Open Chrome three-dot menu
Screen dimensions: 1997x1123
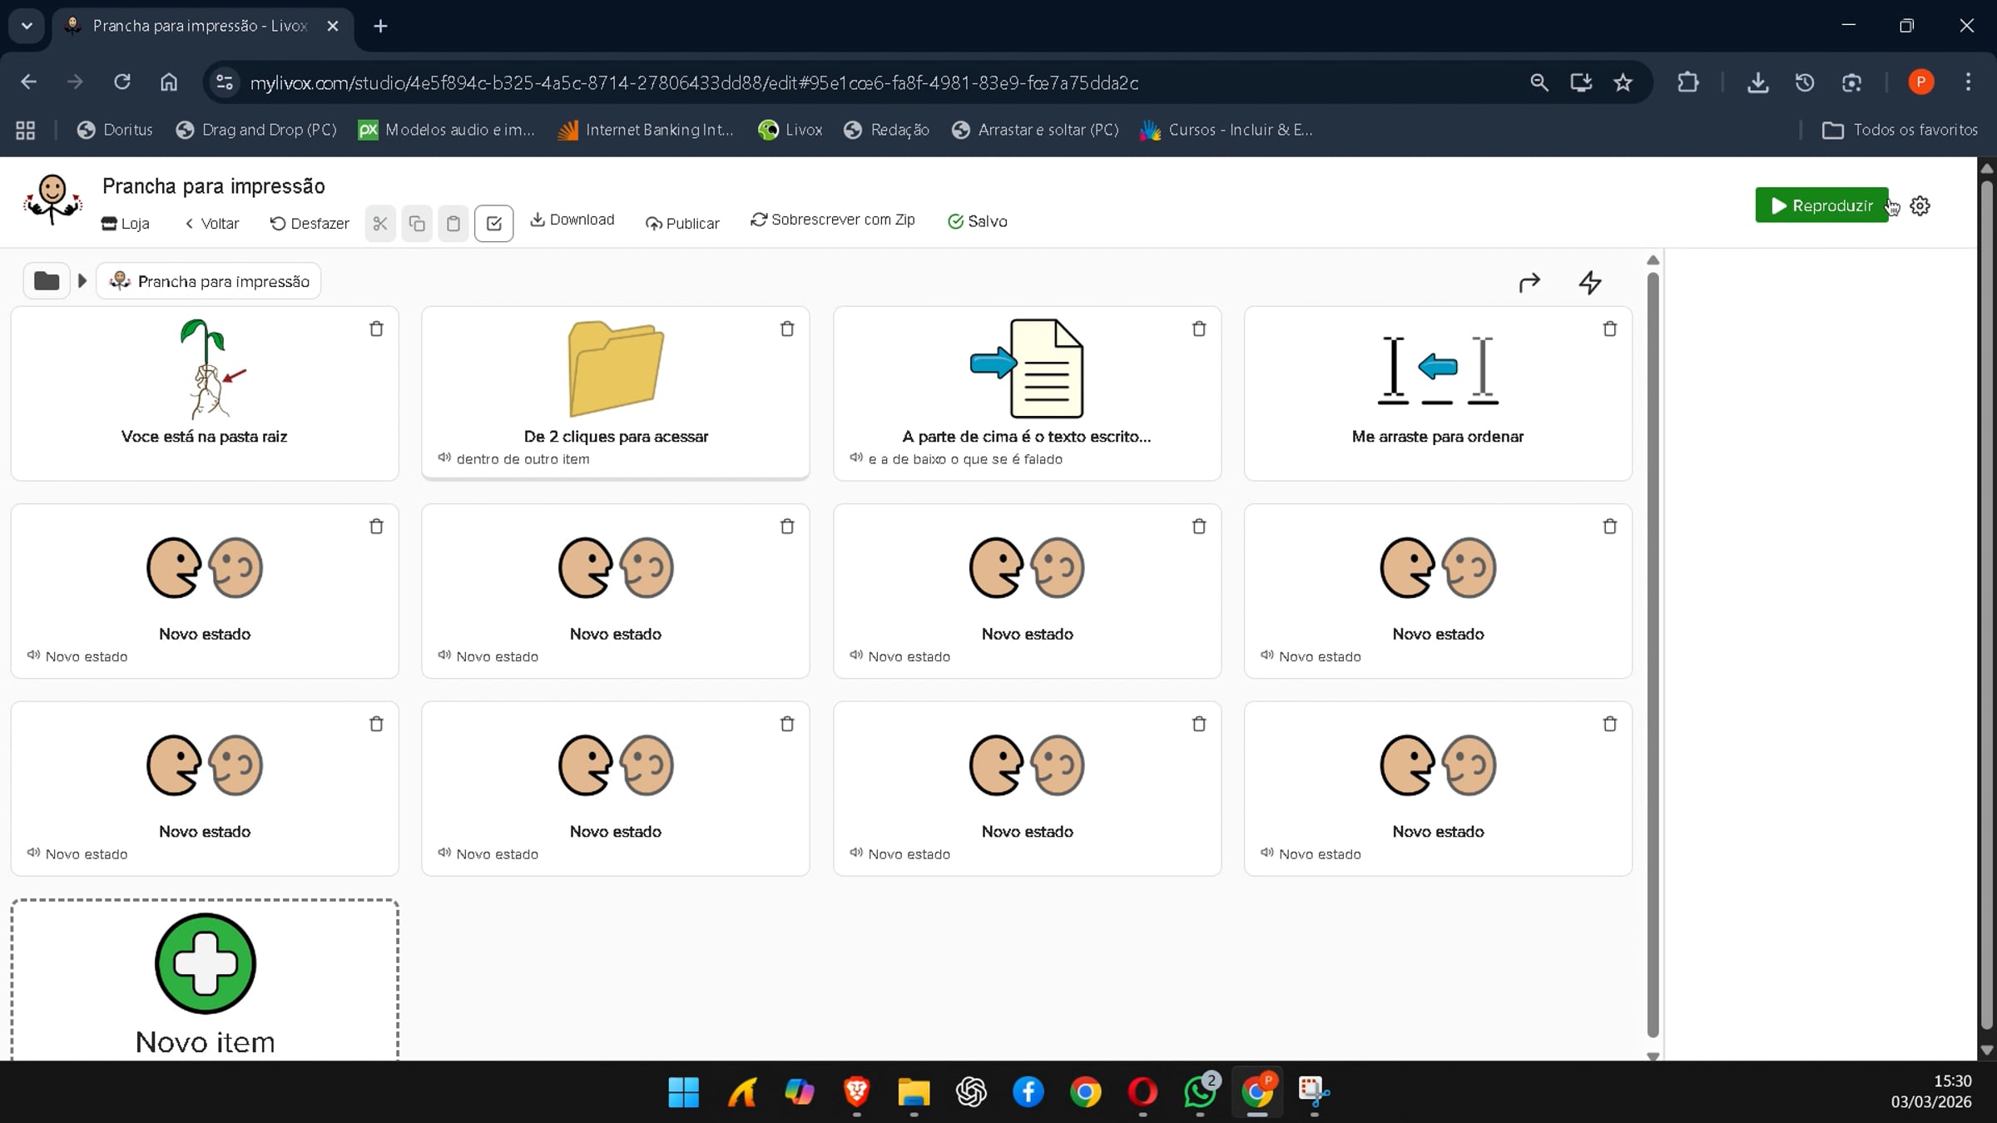coord(1968,82)
